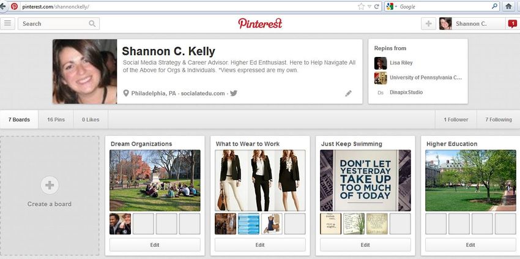
Task: Select the 0 Likes tab
Action: click(x=91, y=119)
